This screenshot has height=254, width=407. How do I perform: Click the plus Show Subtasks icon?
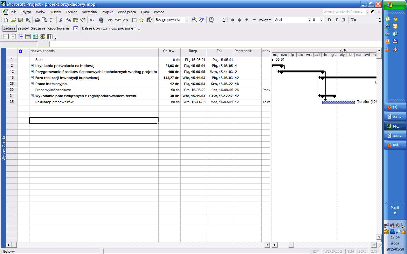247,20
